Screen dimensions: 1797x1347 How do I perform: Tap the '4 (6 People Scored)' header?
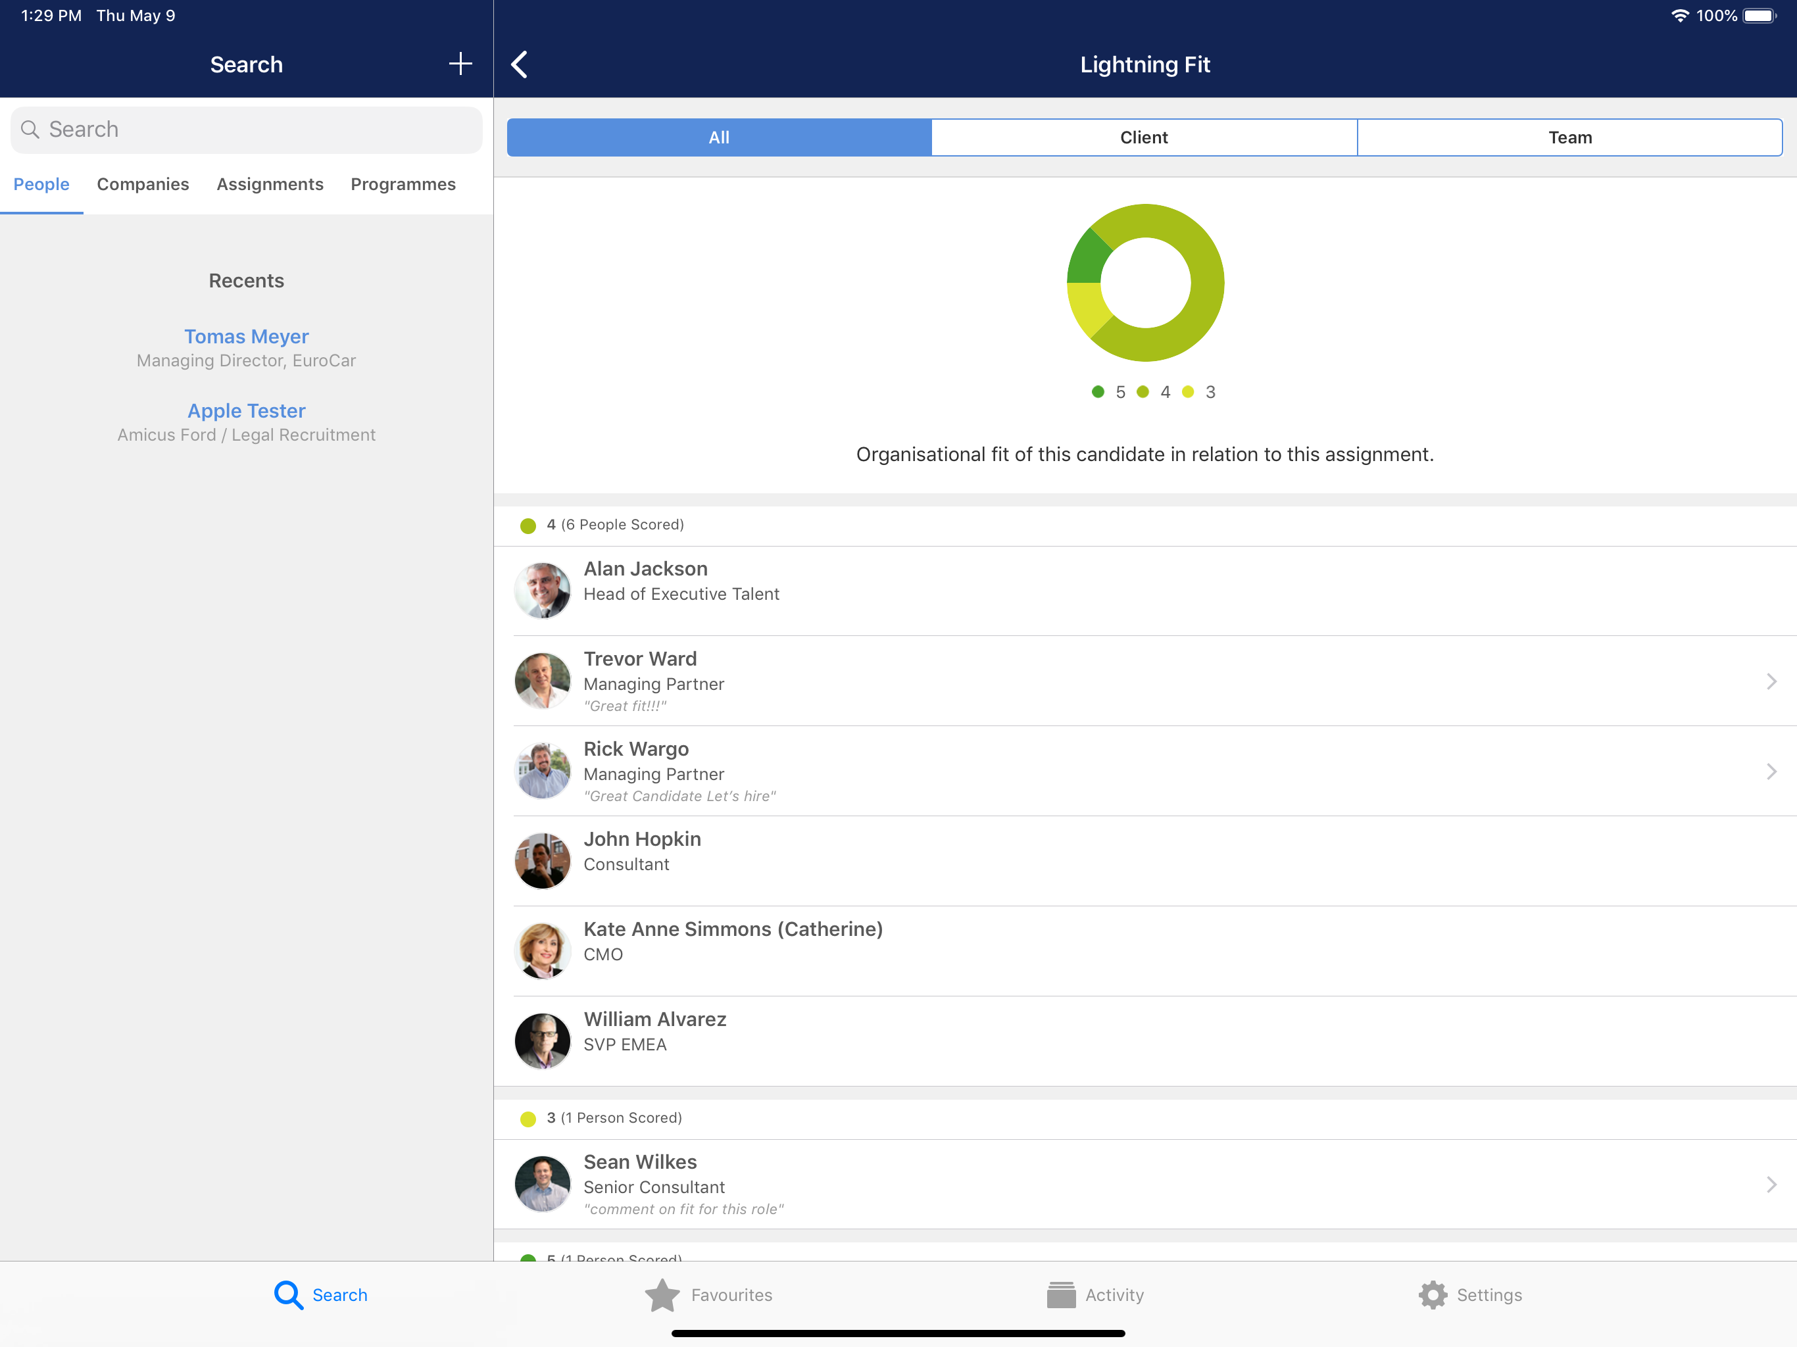(615, 525)
